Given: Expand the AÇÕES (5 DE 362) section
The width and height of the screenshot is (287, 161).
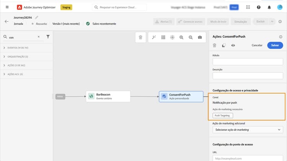Looking at the screenshot, I should click(4, 65).
